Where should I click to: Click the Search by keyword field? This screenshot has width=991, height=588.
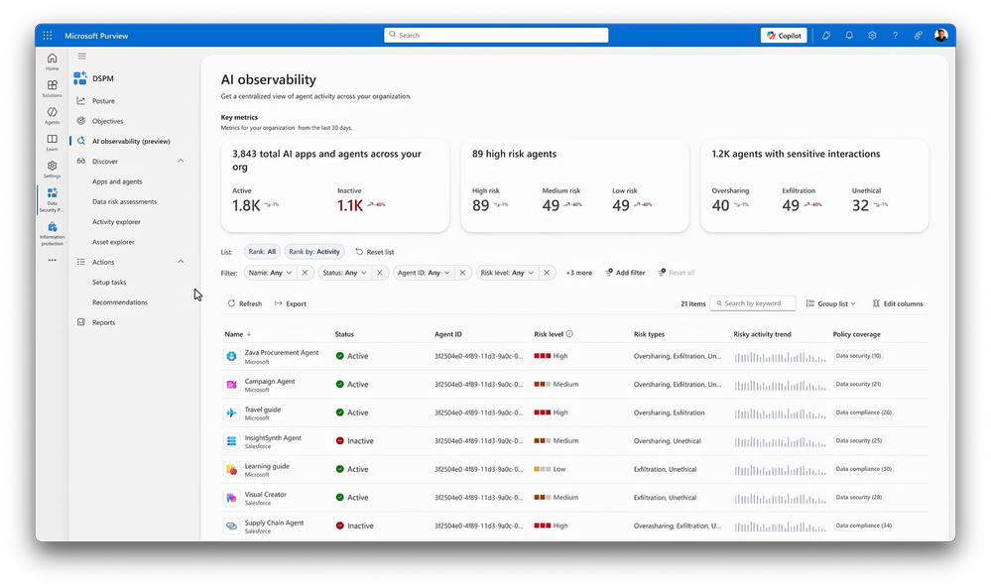pos(753,303)
